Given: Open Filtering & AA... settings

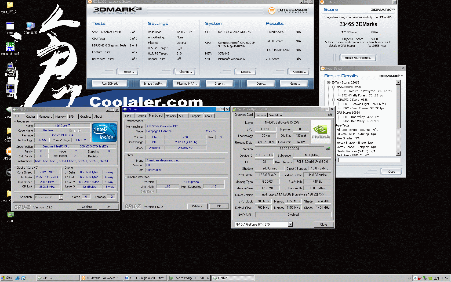Looking at the screenshot, I should tap(187, 84).
